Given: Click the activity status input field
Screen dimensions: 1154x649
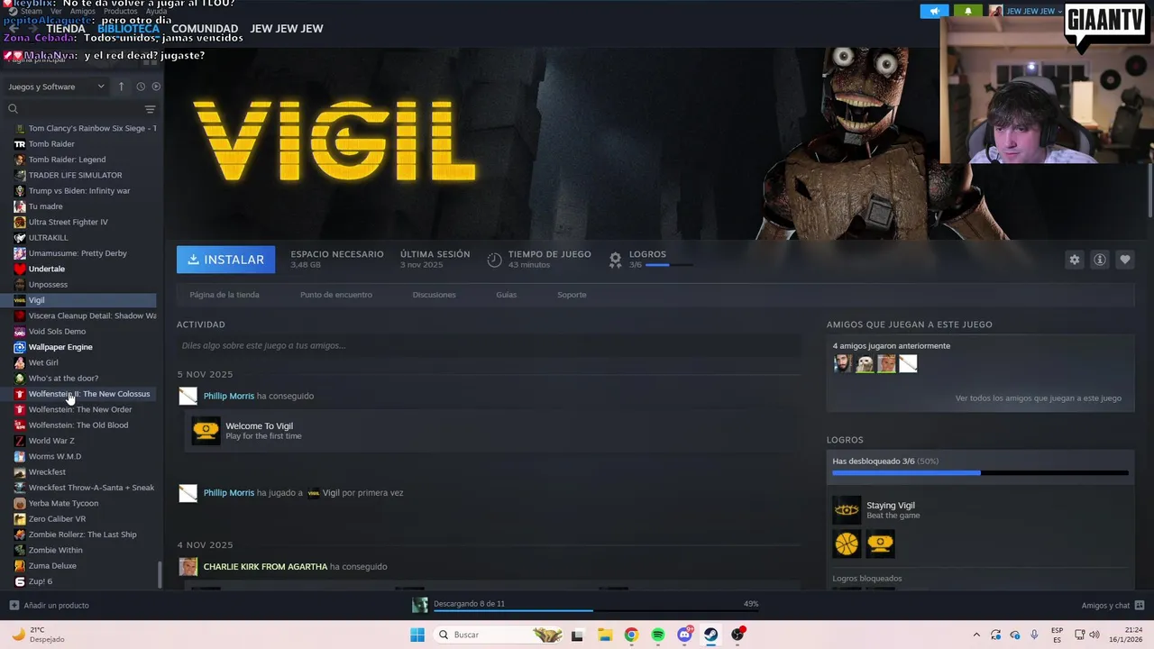Looking at the screenshot, I should click(489, 345).
